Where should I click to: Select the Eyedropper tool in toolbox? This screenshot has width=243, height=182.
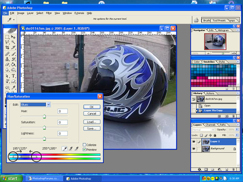tap(13, 88)
